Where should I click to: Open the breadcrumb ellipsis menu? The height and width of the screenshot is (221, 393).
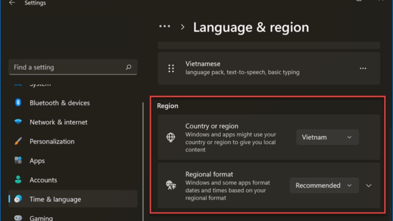point(164,27)
